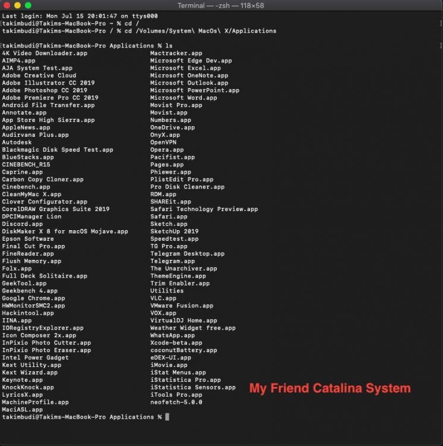Select 'Kext Wizard.app' entry
This screenshot has height=446, width=443.
pyautogui.click(x=30, y=372)
